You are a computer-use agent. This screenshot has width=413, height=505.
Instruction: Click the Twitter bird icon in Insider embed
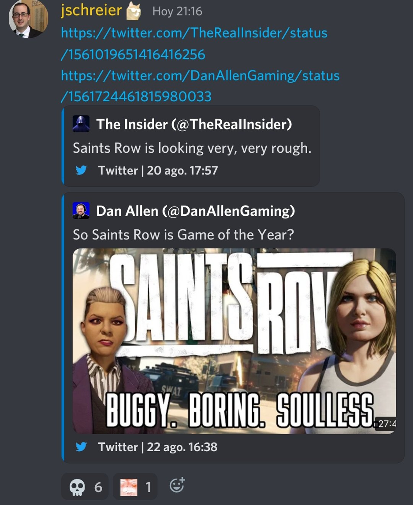[81, 170]
